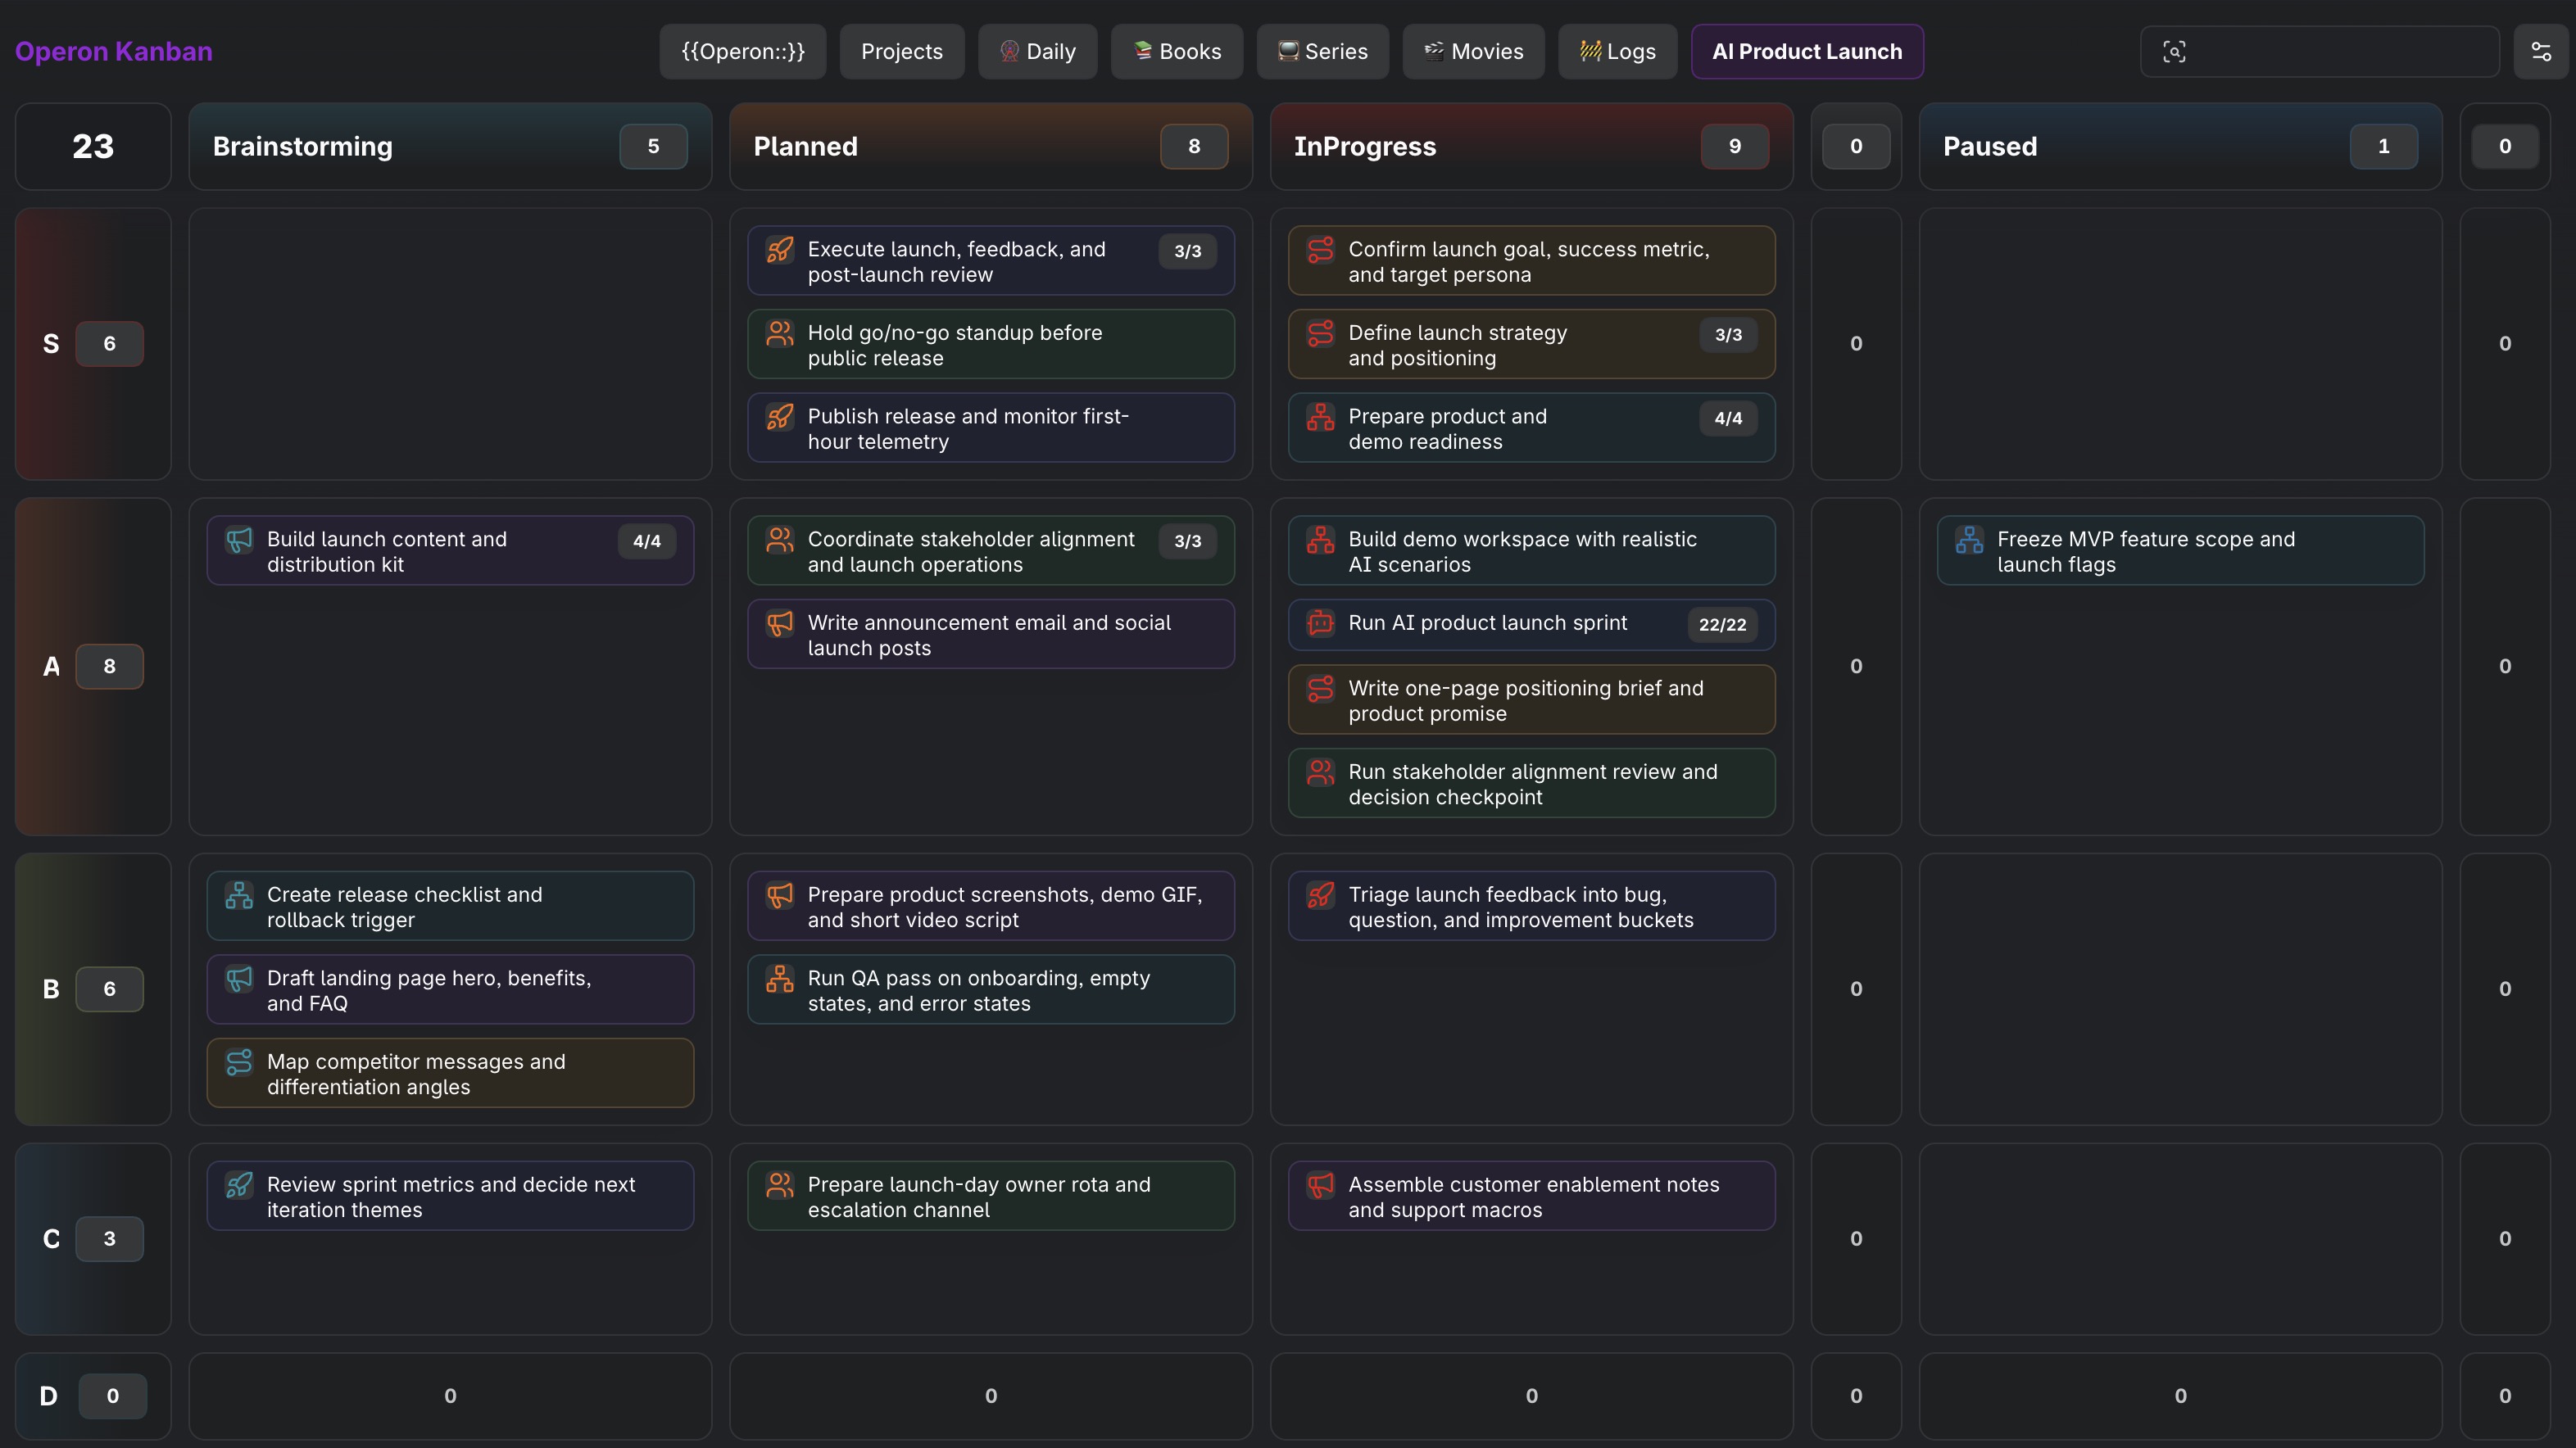Open card 'Freeze MVP feature scope and launch flags'
Screen dimensions: 2576x1448
point(2181,550)
